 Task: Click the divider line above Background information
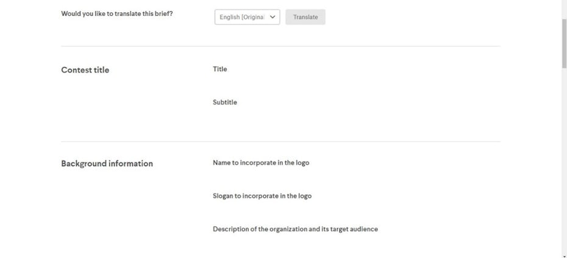[280, 142]
